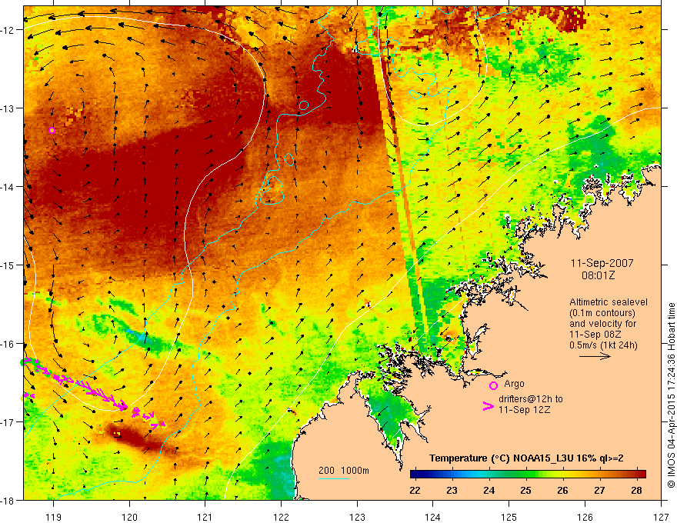Click the cyan 200 1000m depth contour legend line
The image size is (677, 523).
click(334, 478)
